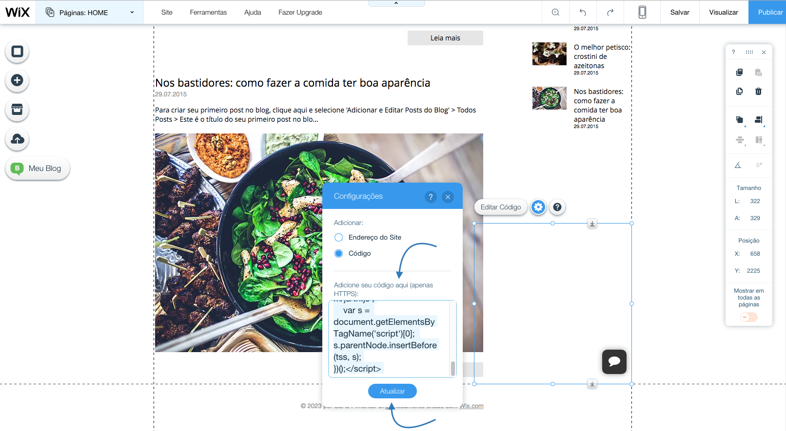
Task: Click the Editar Código button
Action: tap(501, 207)
